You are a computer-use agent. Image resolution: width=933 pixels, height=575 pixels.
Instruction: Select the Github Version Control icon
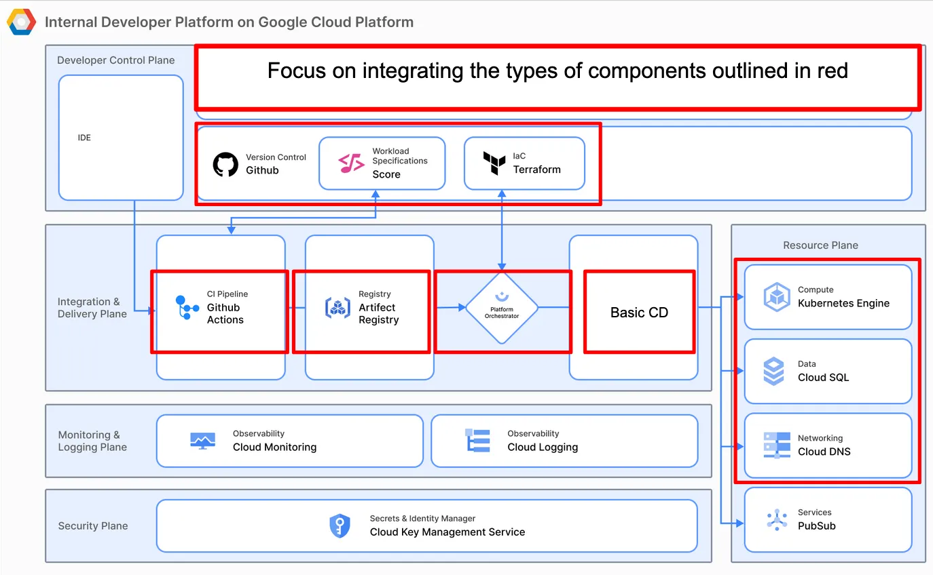point(225,163)
